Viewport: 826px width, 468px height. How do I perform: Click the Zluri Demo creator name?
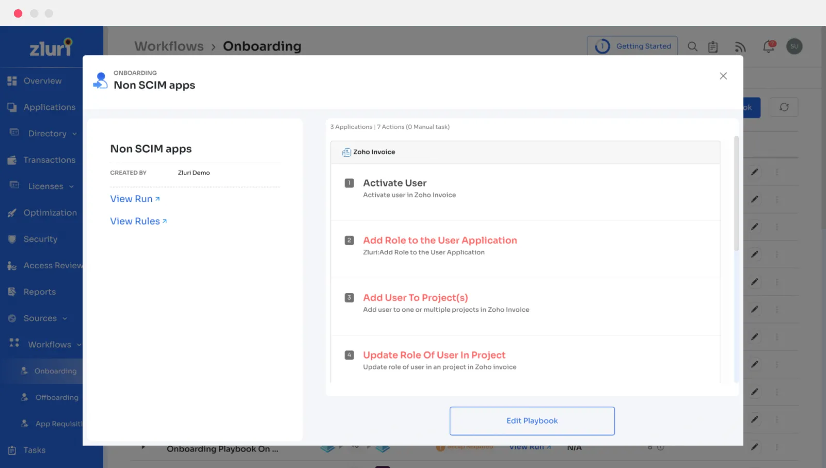(194, 173)
